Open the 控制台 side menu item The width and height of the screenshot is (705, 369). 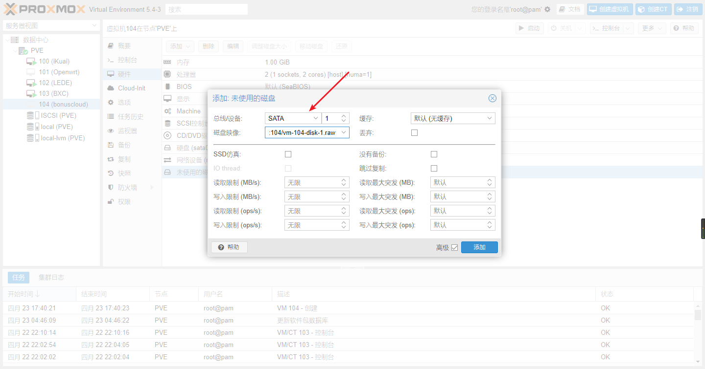[x=132, y=60]
